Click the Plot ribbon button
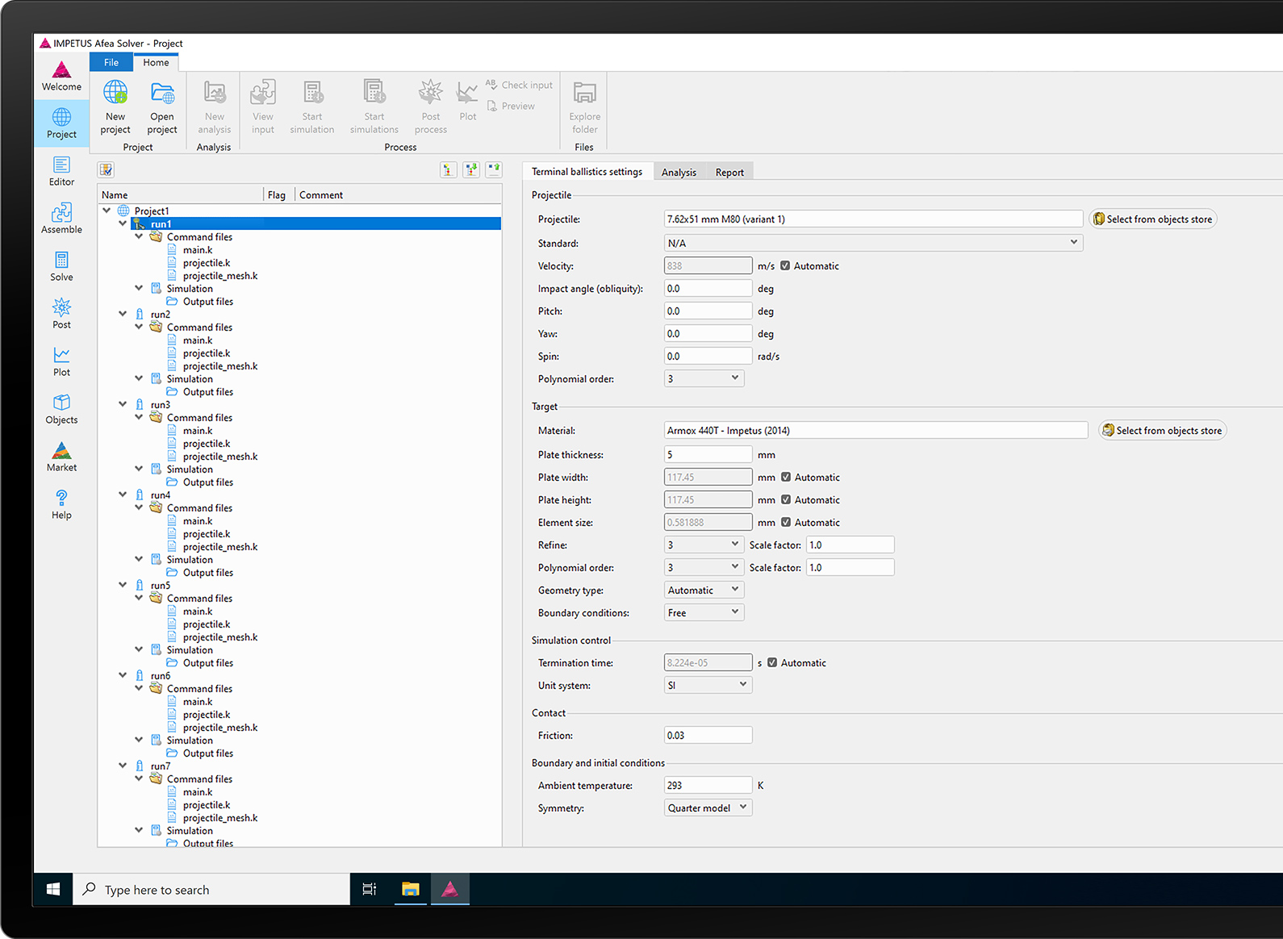The width and height of the screenshot is (1283, 939). click(x=468, y=101)
